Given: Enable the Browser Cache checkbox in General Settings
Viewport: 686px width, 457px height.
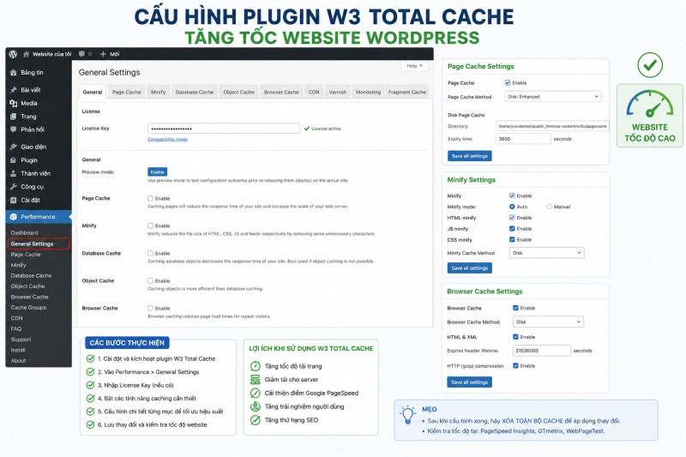Looking at the screenshot, I should click(151, 309).
